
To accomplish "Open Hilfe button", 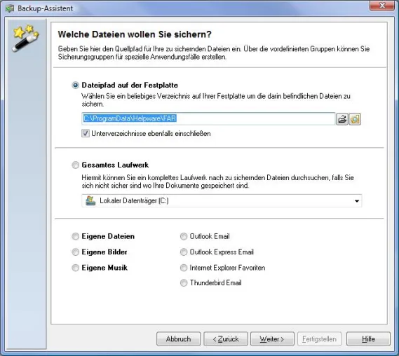I will (x=368, y=339).
